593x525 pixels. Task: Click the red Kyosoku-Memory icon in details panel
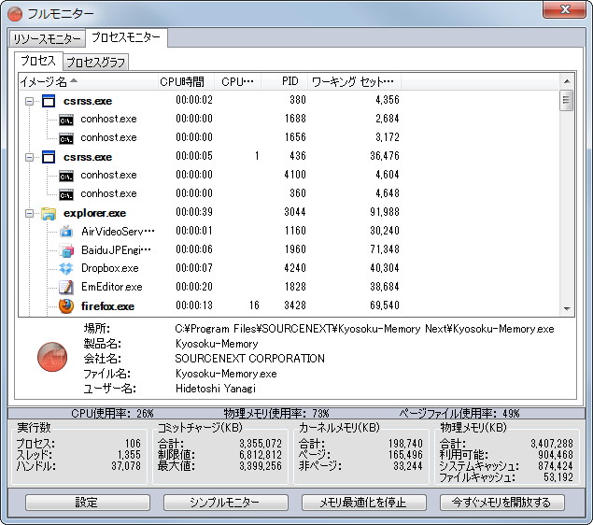coord(52,357)
